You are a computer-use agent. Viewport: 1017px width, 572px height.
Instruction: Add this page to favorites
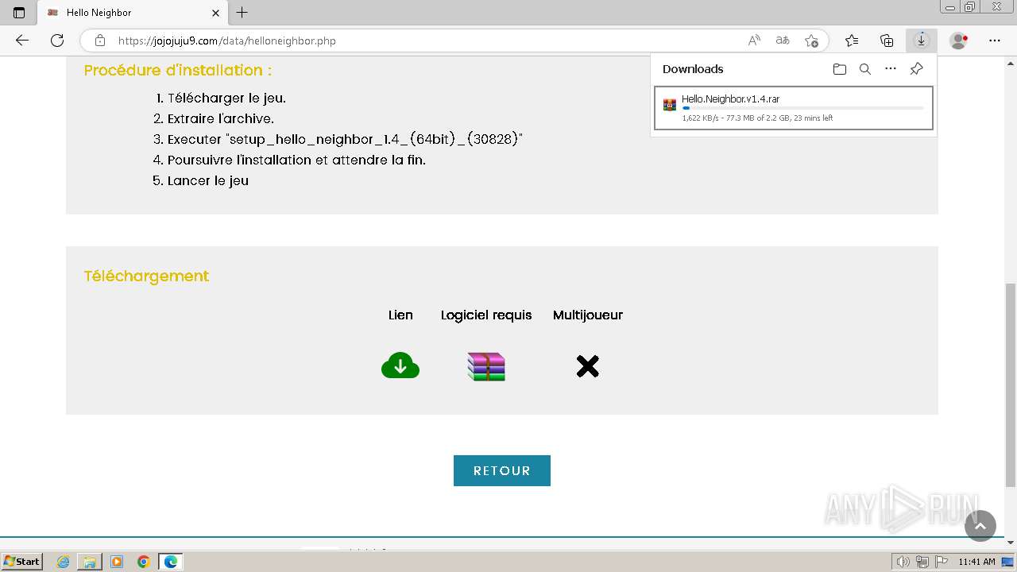click(811, 41)
